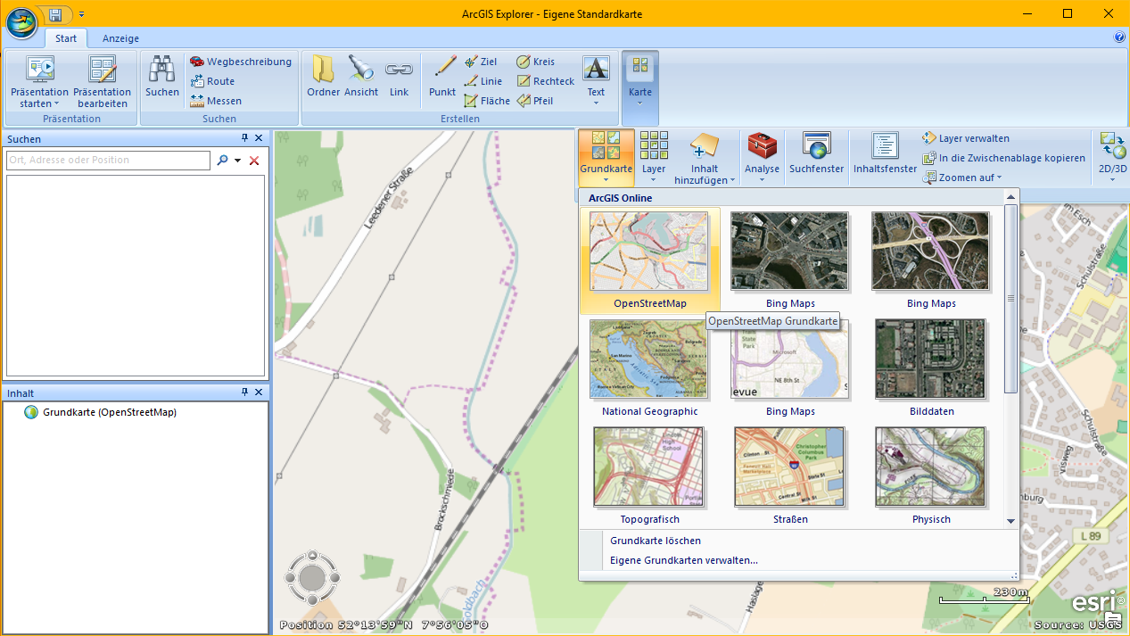This screenshot has height=636, width=1130.
Task: Click Eigene Grundkarten verwalten
Action: 683,560
